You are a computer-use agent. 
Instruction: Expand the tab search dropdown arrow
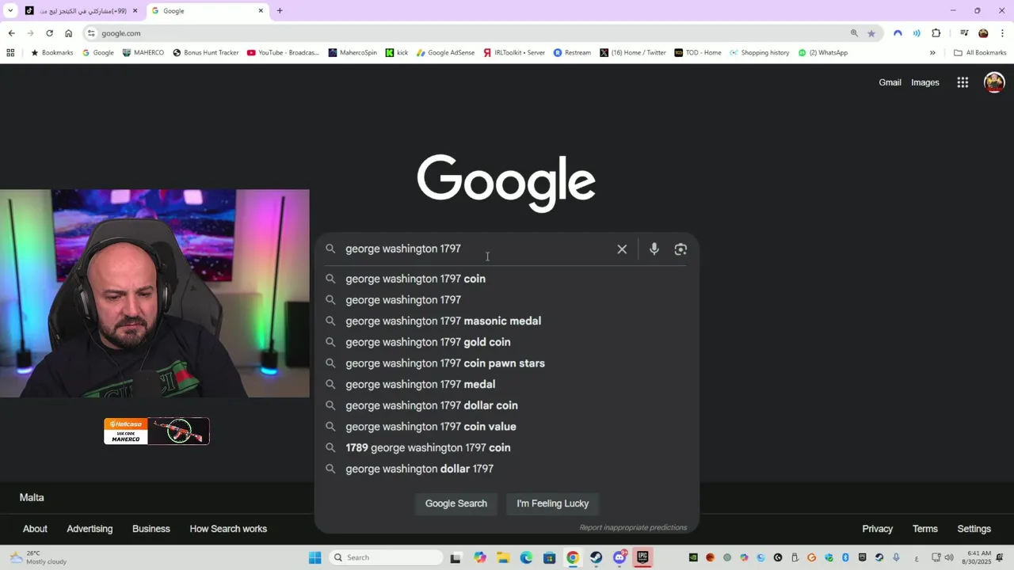tap(10, 11)
